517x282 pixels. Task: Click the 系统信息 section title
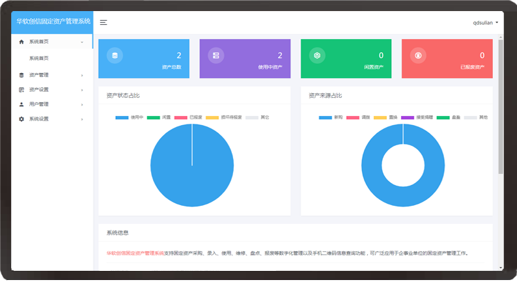click(117, 233)
